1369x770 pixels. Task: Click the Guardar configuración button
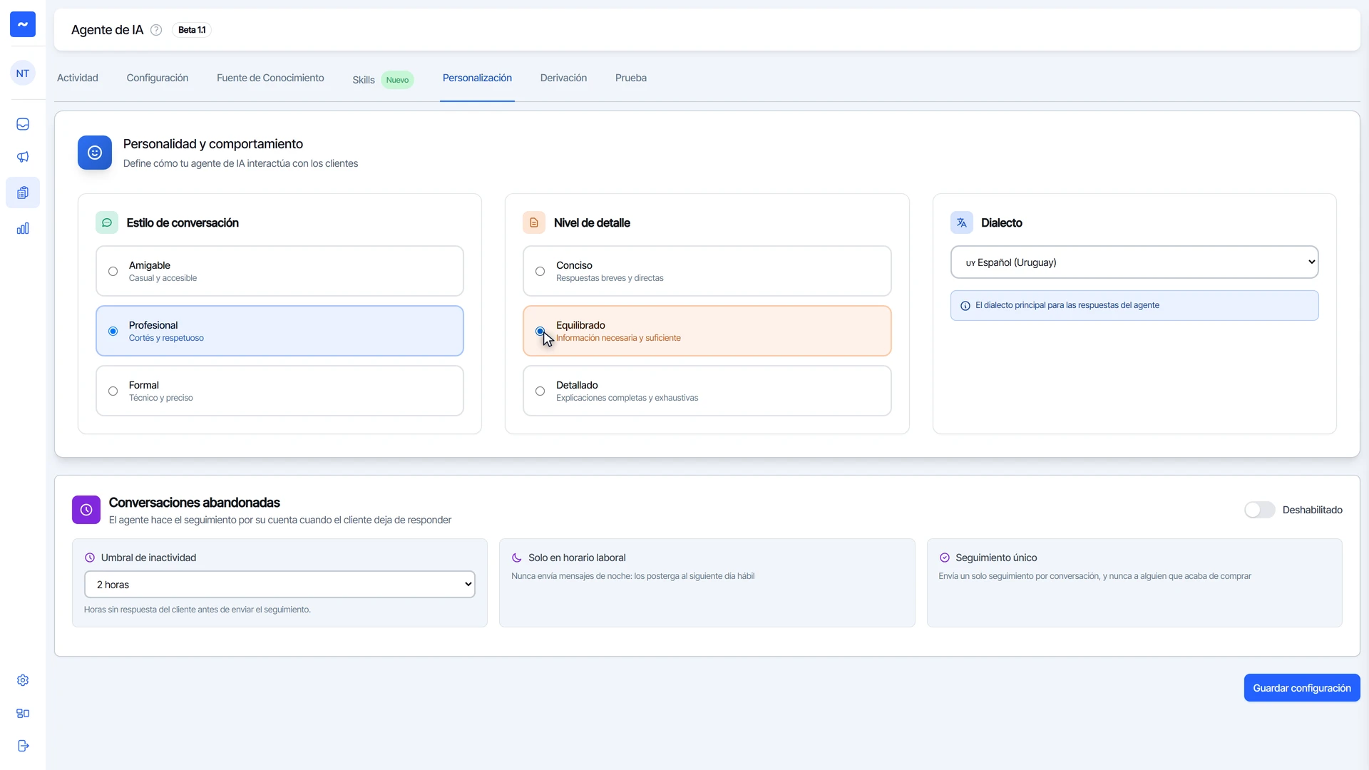click(1302, 688)
